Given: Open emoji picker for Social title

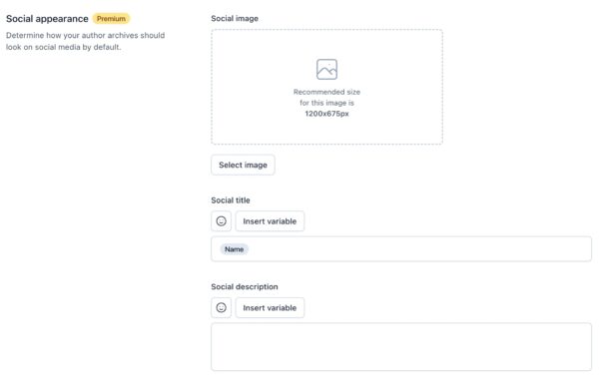Looking at the screenshot, I should tap(222, 221).
